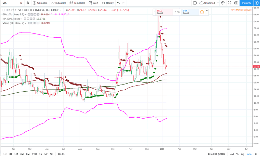Click the BB indicator plus icon
This screenshot has height=156, width=260.
pos(35,14)
